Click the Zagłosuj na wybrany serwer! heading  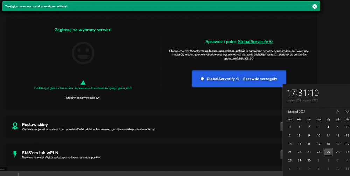point(83,30)
